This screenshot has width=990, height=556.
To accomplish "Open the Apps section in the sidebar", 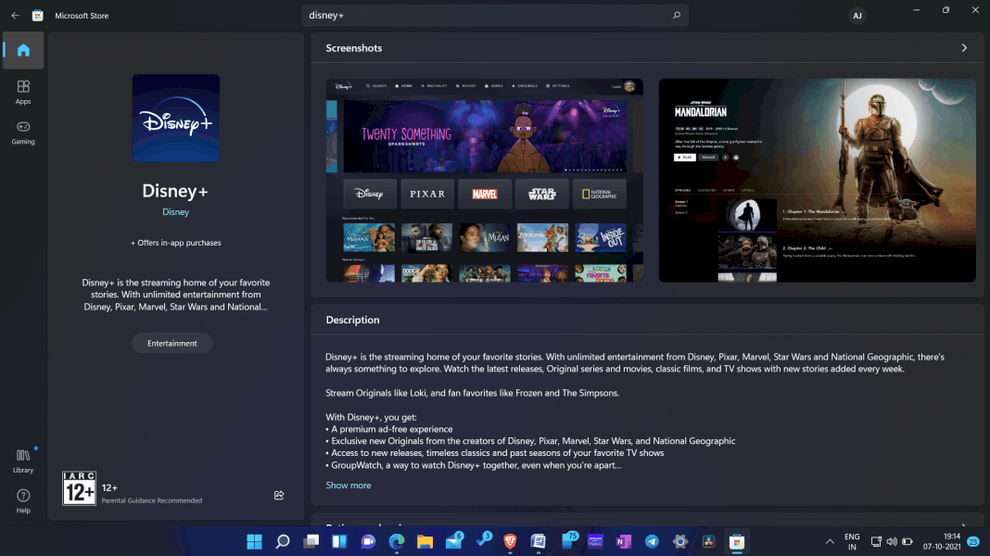I will tap(23, 92).
